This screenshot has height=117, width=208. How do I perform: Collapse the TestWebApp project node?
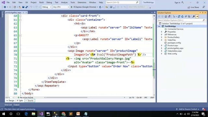(159, 26)
